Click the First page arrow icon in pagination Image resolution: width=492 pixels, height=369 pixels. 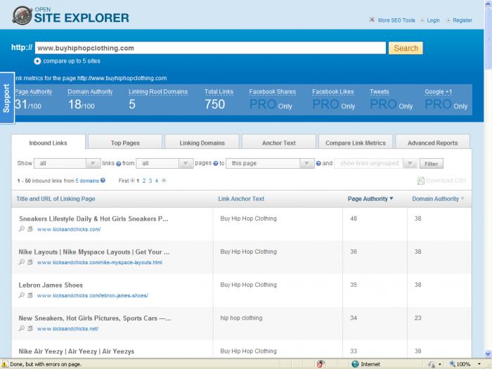click(x=132, y=181)
